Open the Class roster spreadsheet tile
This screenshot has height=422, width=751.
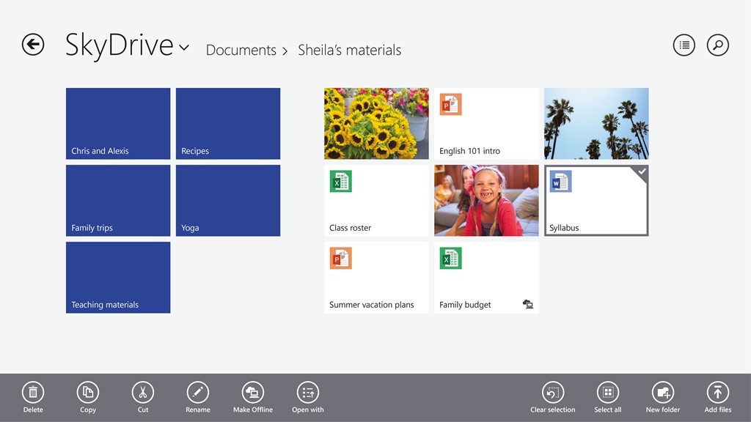point(376,201)
